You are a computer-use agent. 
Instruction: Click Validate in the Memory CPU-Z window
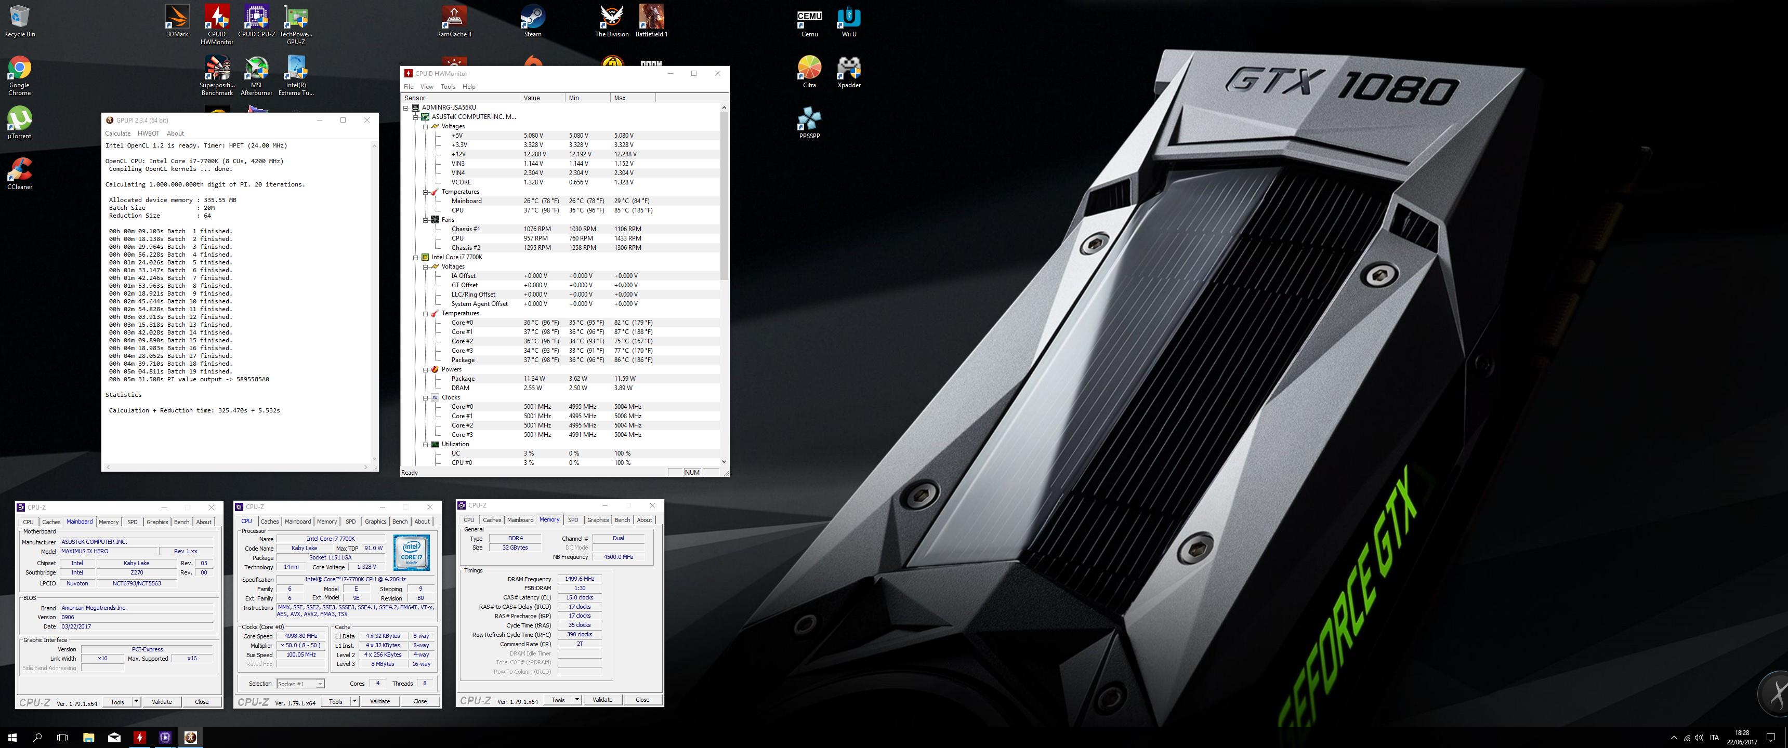(x=602, y=699)
